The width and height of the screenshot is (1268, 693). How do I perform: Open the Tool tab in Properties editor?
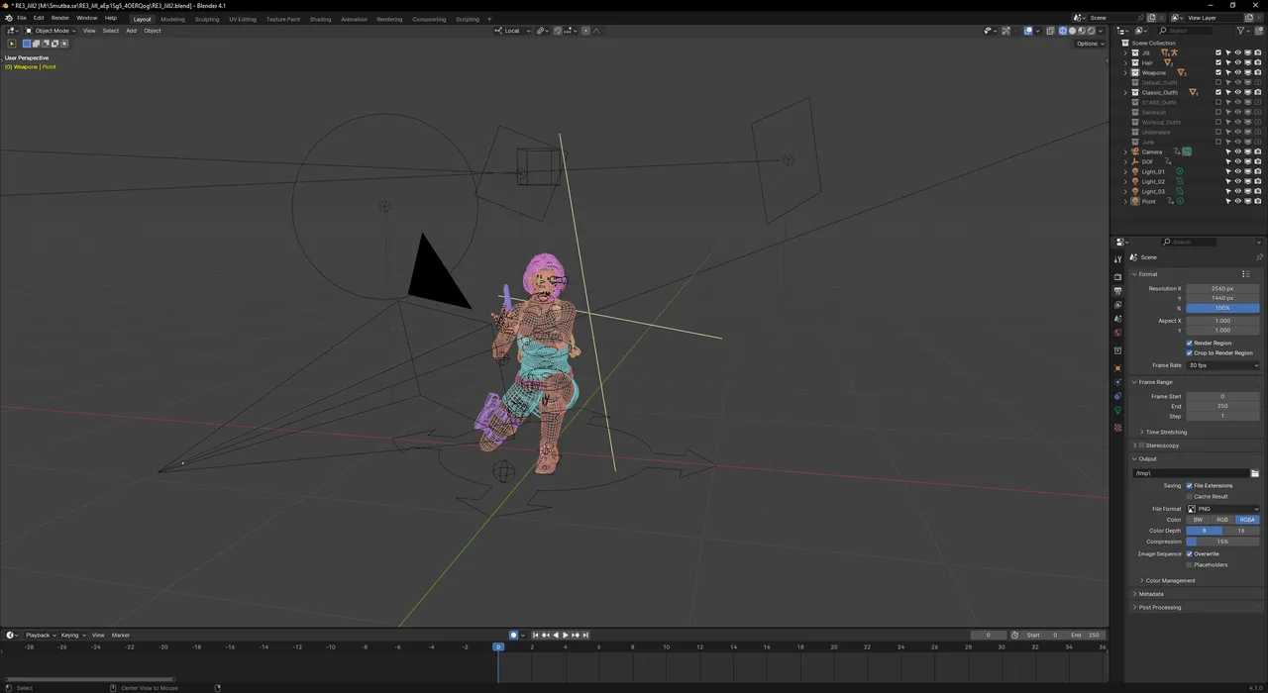[x=1118, y=259]
